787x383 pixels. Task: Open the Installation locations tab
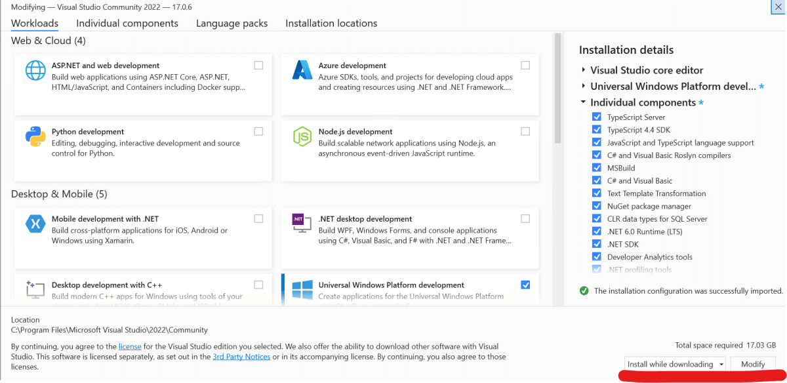tap(331, 23)
